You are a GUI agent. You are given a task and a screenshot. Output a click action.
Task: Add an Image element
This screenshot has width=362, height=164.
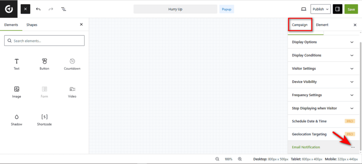tap(17, 92)
